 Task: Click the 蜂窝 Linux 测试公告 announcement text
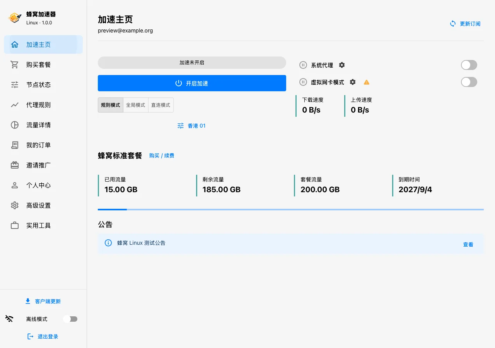(x=141, y=243)
